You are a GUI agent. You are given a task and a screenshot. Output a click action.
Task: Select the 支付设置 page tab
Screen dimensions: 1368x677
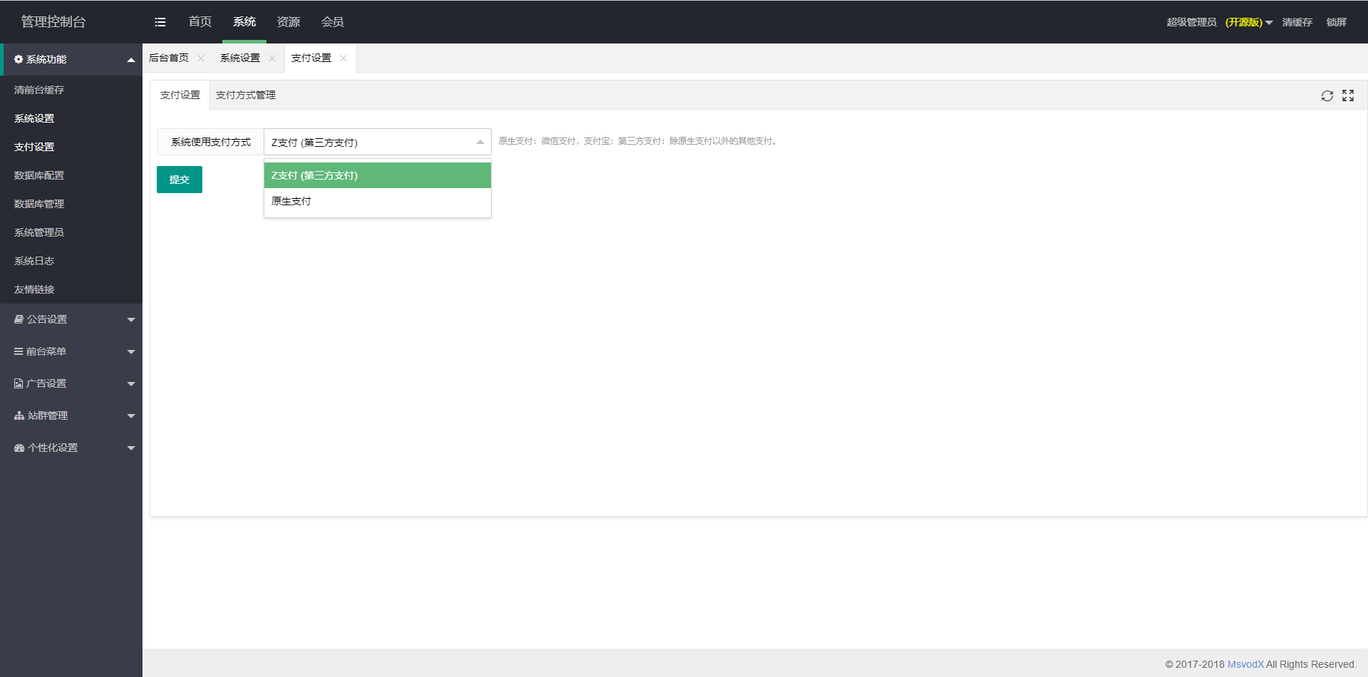click(x=311, y=58)
